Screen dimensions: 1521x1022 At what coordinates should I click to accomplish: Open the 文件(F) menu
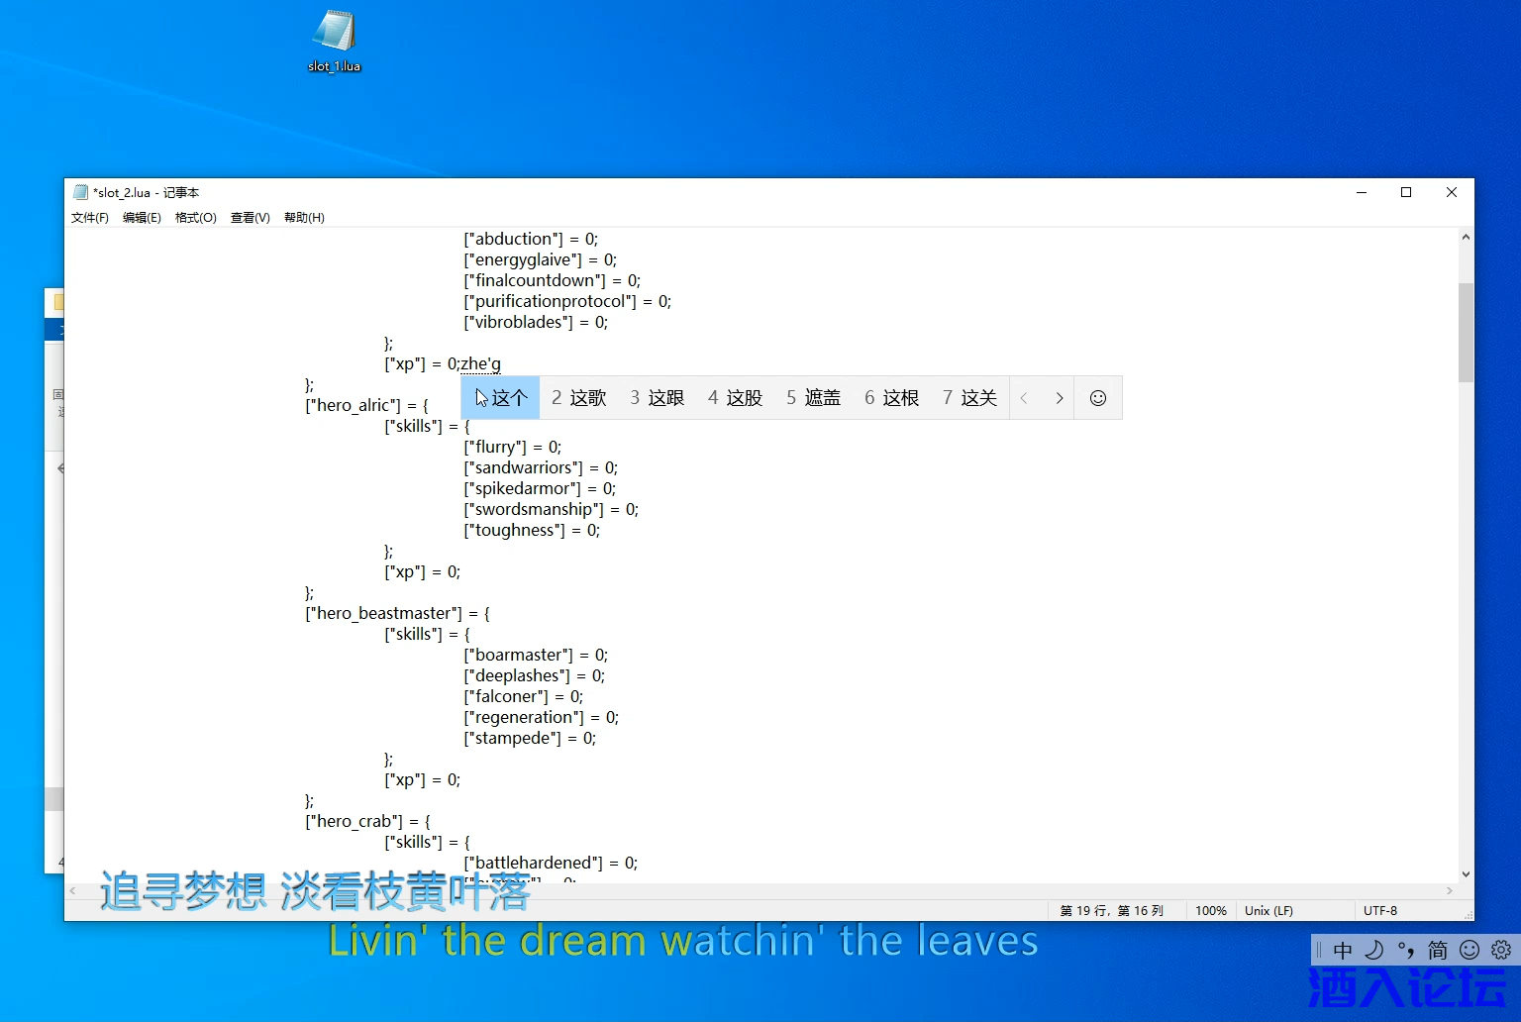(x=90, y=218)
